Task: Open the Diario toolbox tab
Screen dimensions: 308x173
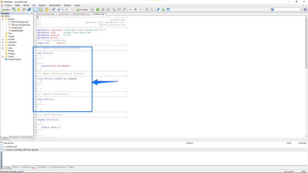Action: [x=71, y=167]
